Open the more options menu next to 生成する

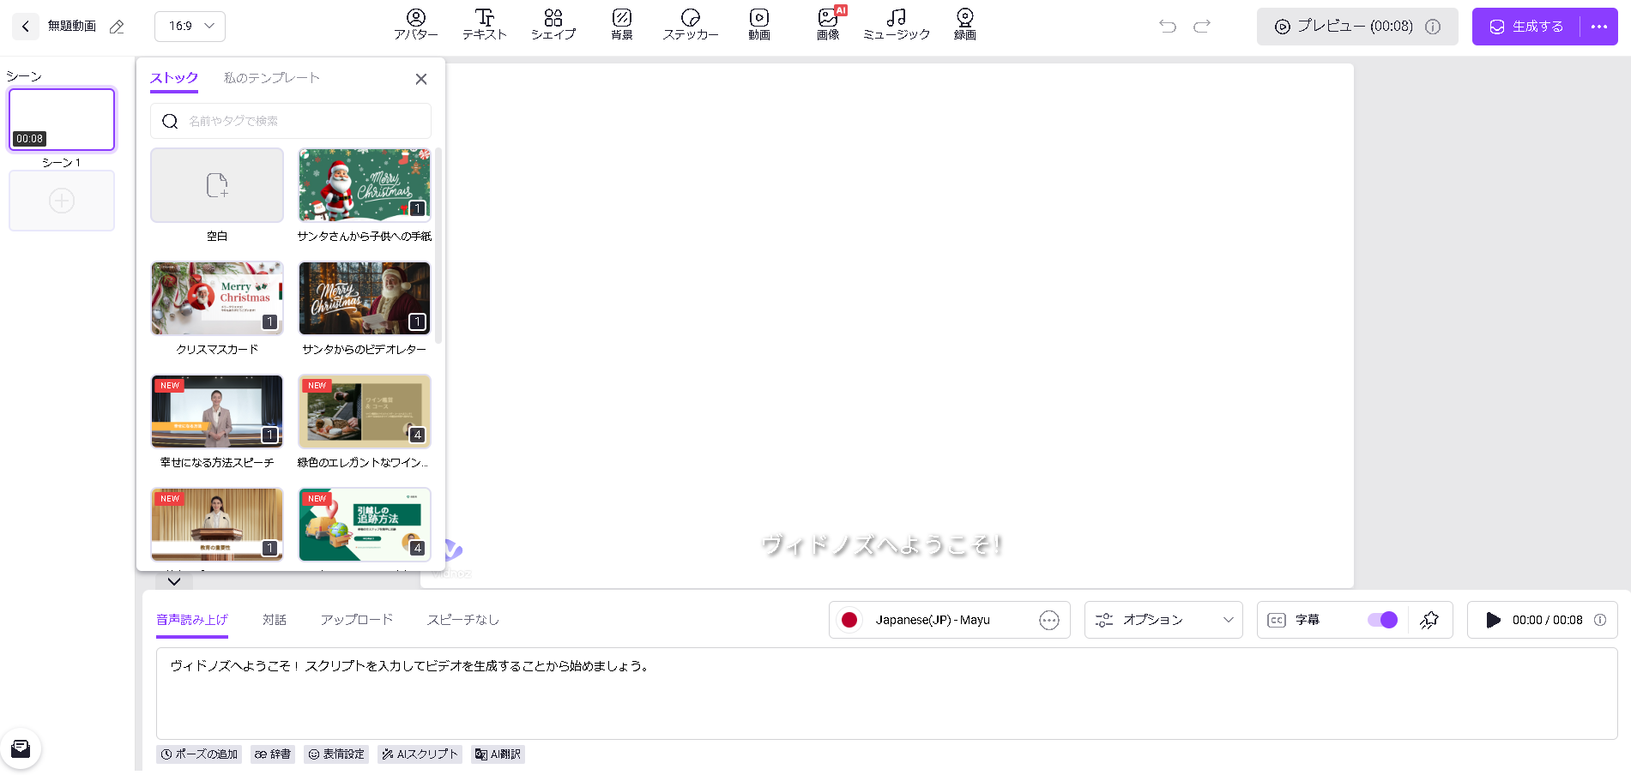pyautogui.click(x=1599, y=27)
